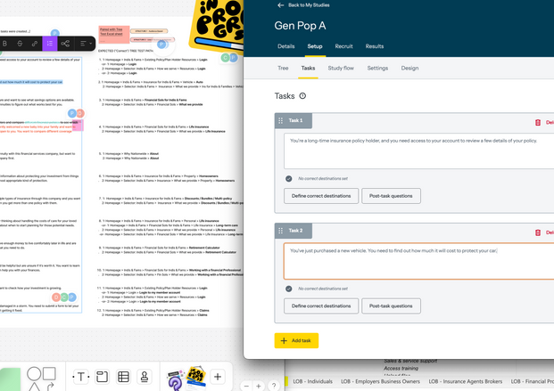
Task: Click the insert link icon in text toolbar
Action: (35, 44)
